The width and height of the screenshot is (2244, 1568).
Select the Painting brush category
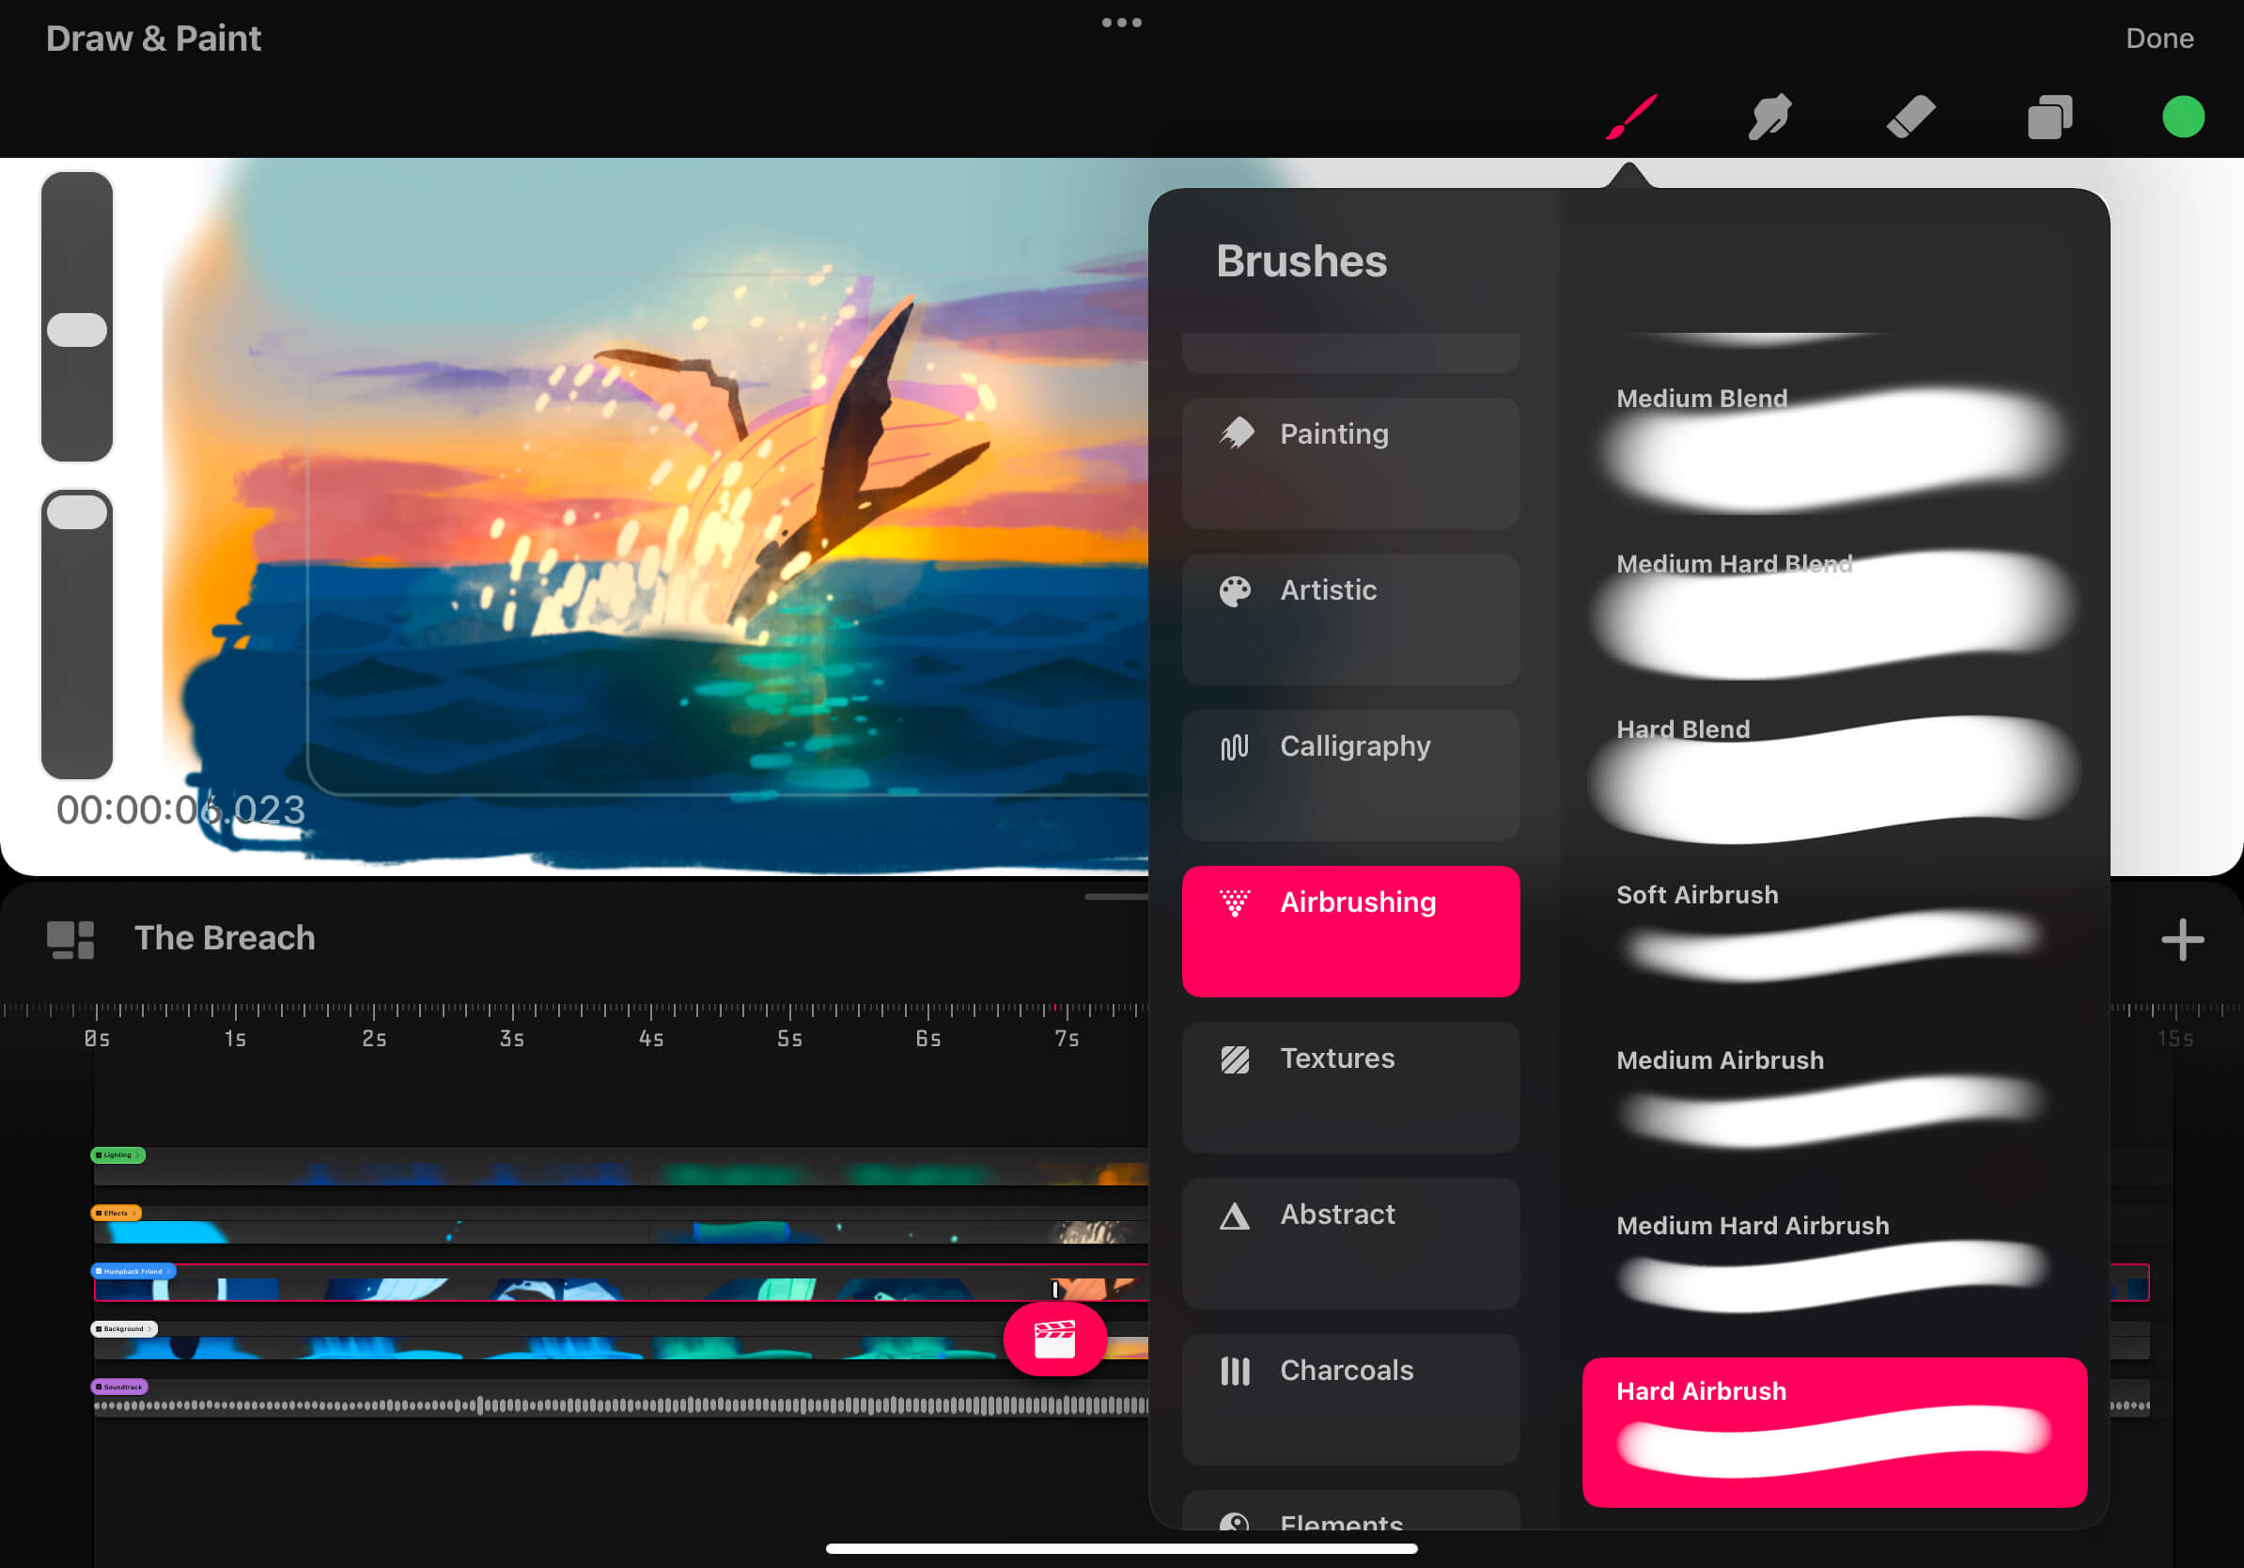coord(1350,463)
